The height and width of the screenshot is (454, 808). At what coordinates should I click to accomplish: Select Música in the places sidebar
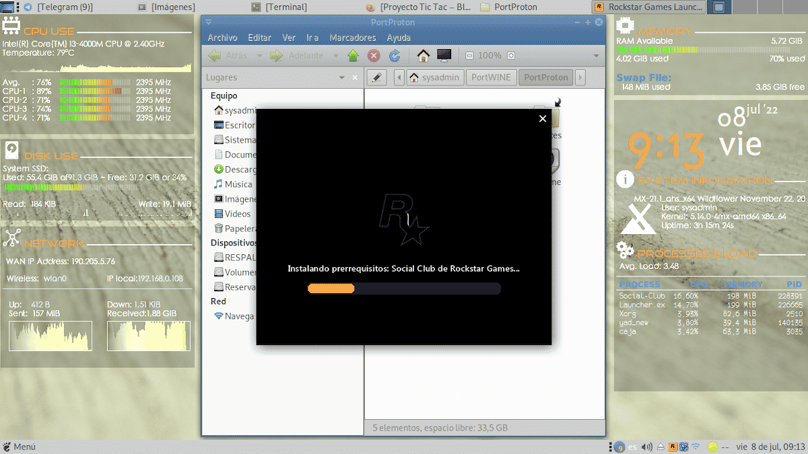click(238, 184)
